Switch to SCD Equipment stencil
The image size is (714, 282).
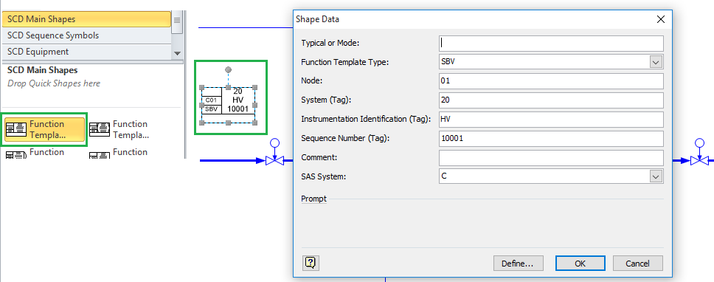coord(86,52)
